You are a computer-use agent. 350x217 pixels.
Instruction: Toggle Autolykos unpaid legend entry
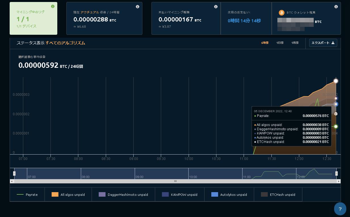229,194
